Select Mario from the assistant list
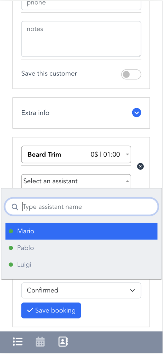Screen dimensions: 163x354 [x=81, y=231]
